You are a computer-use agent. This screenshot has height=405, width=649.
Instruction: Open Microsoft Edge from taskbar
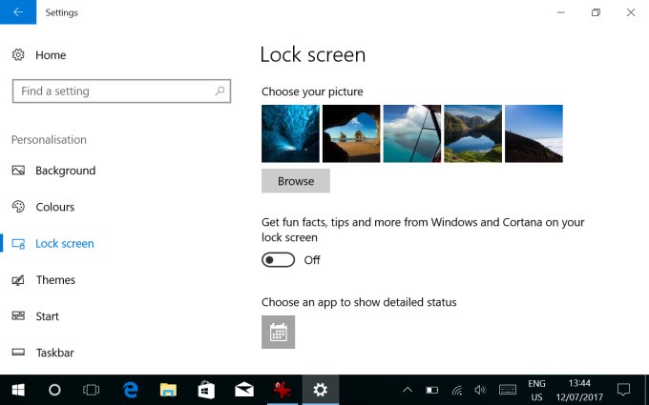pos(131,390)
